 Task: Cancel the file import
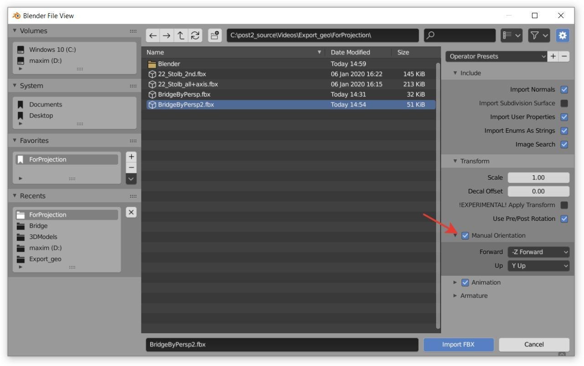click(534, 345)
